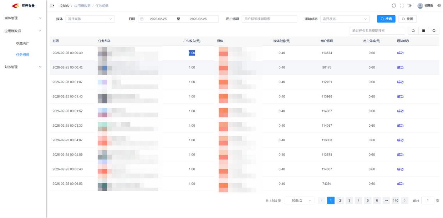Click the 任务名称 column header
The image size is (443, 218).
point(104,41)
